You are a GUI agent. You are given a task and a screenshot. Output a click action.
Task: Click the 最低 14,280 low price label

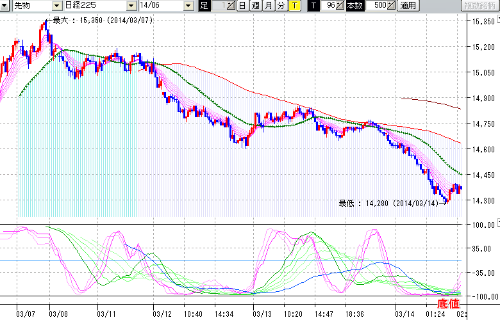coord(388,204)
